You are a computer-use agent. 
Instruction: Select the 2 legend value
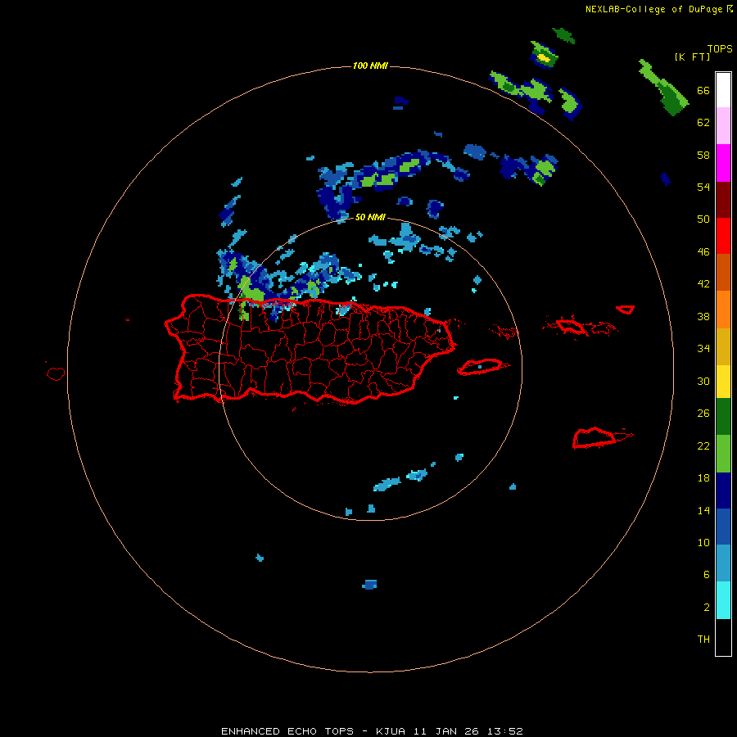pyautogui.click(x=706, y=608)
